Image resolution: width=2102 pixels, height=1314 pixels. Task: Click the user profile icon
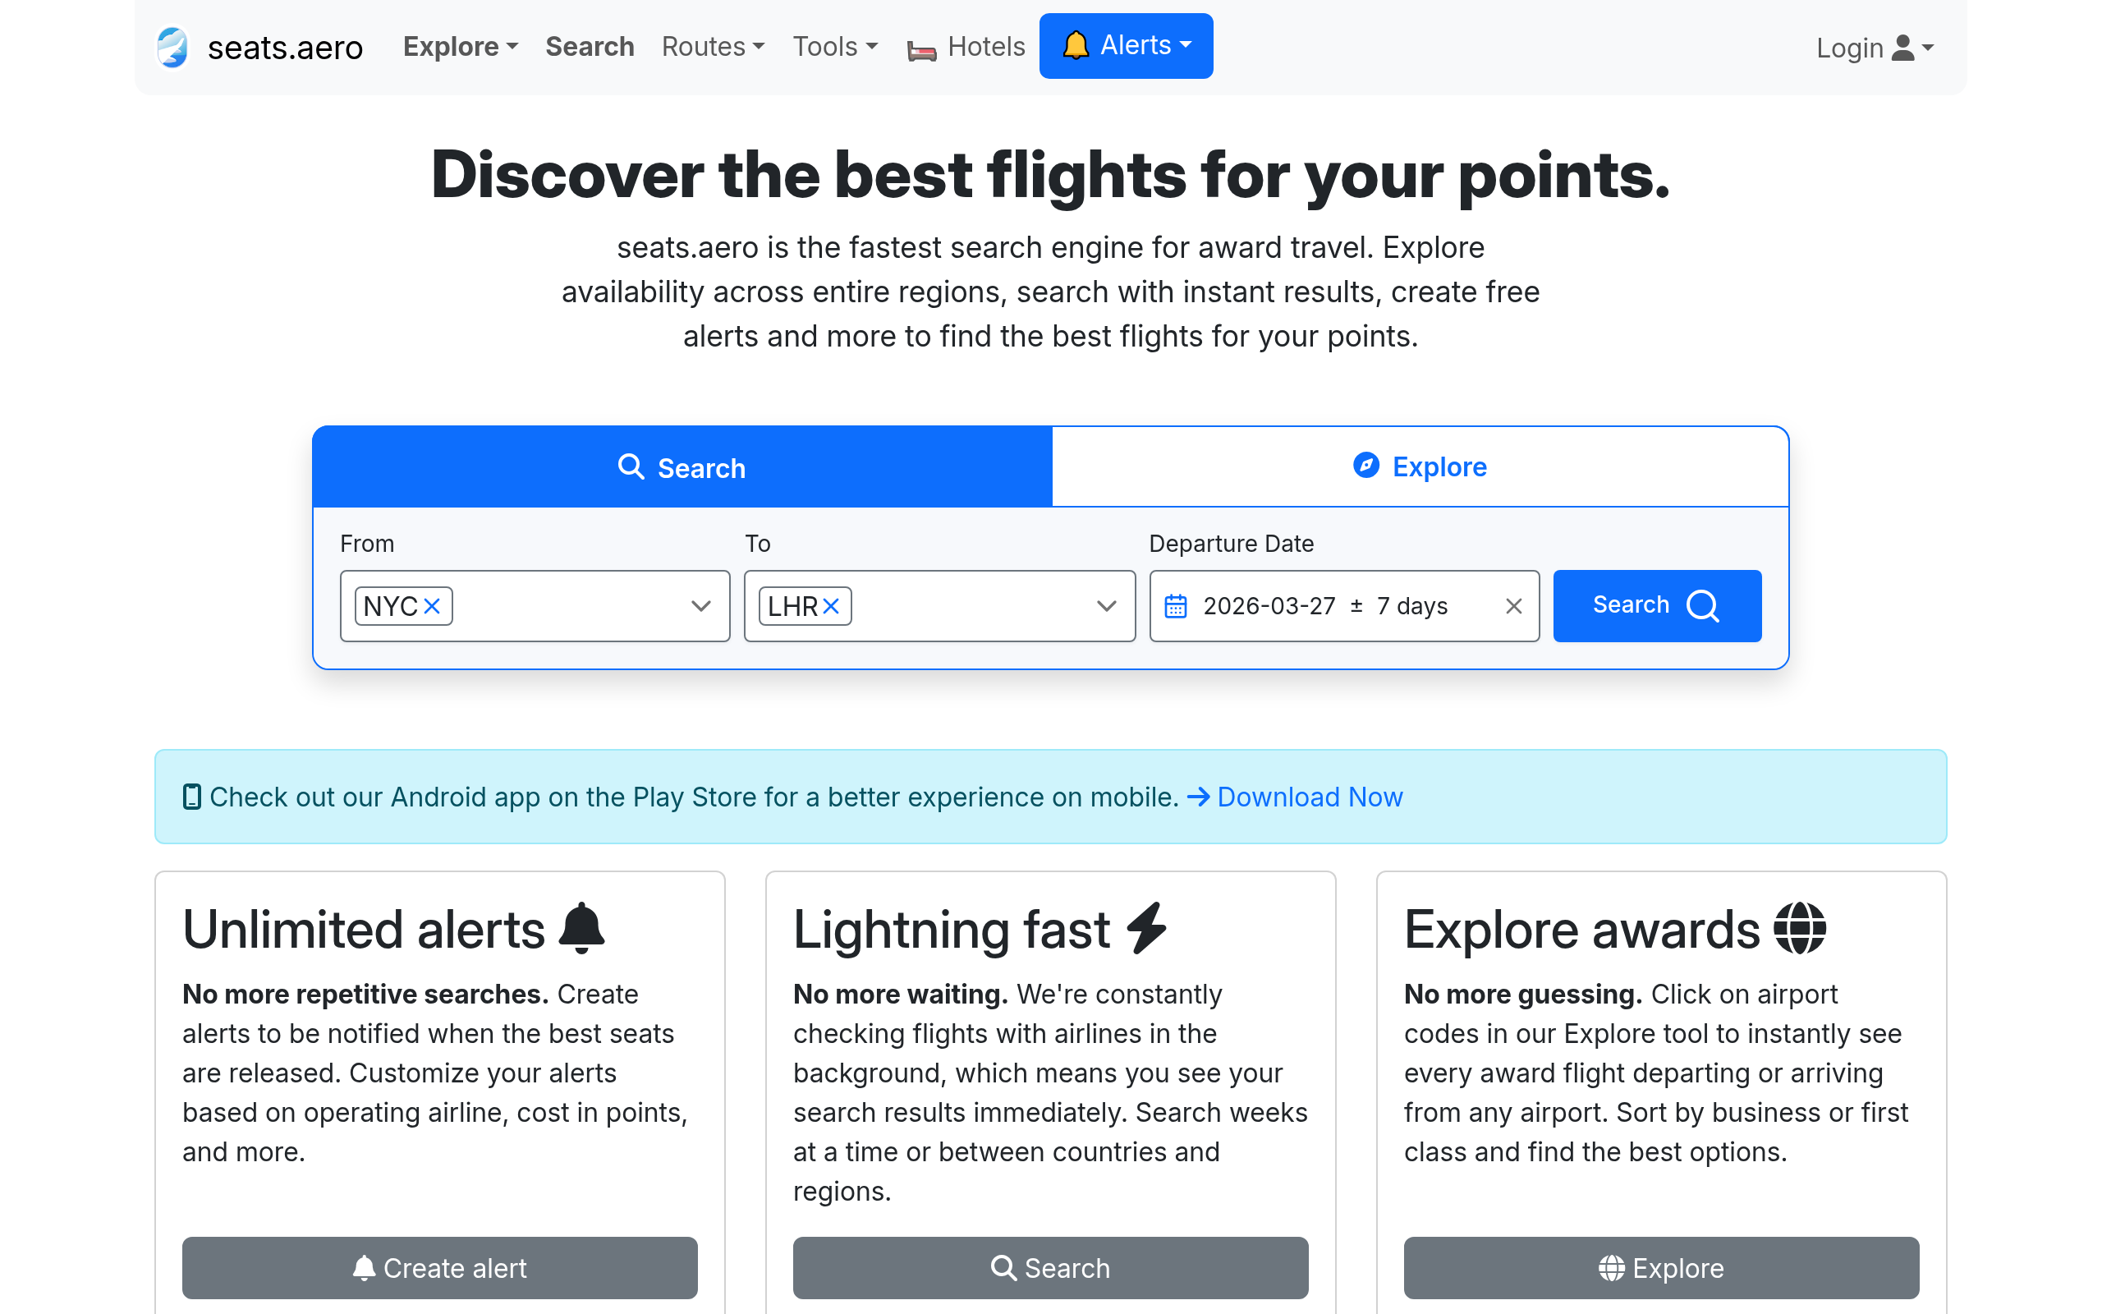point(1902,48)
